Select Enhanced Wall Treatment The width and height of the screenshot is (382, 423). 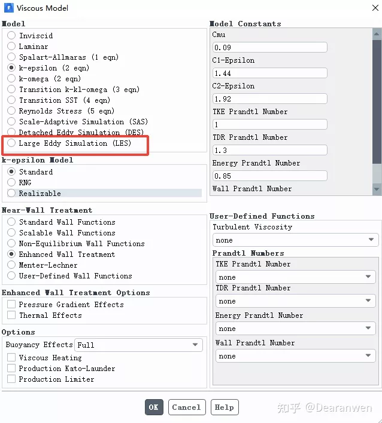(11, 254)
